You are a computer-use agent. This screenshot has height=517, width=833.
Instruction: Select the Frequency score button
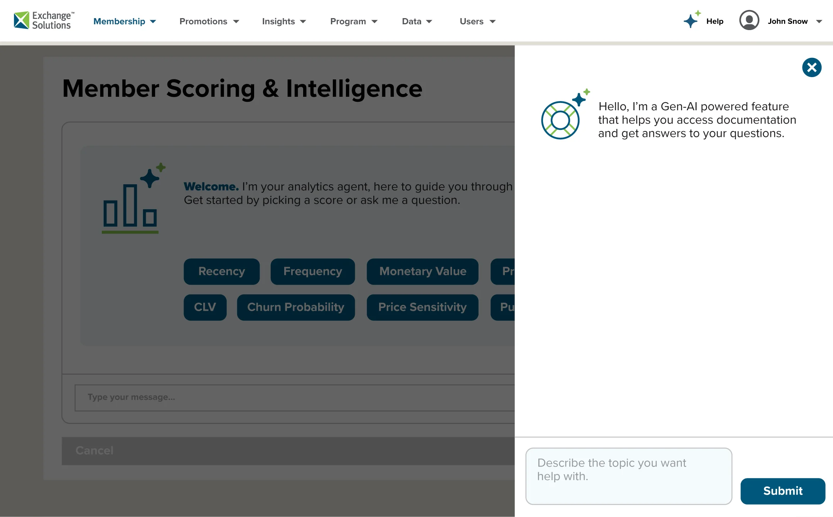(x=312, y=271)
